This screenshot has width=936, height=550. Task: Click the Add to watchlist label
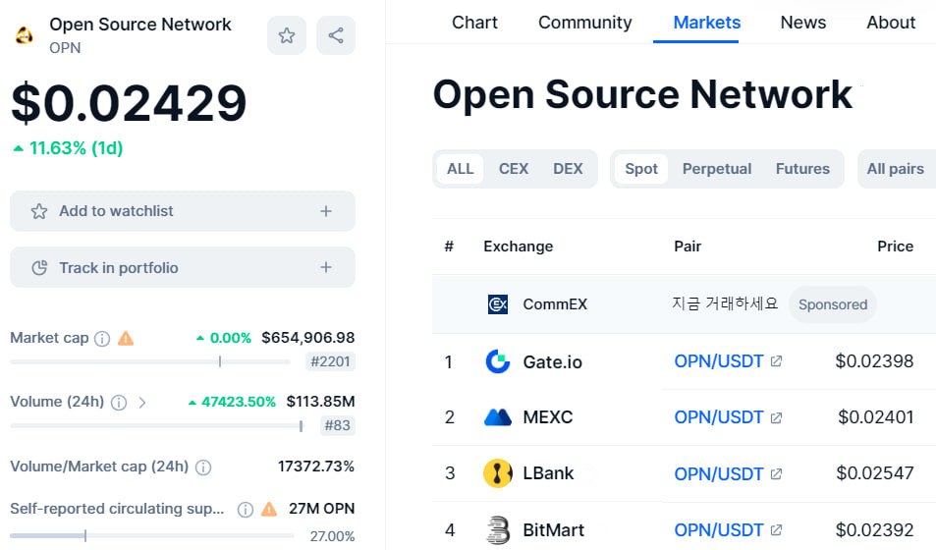point(117,211)
